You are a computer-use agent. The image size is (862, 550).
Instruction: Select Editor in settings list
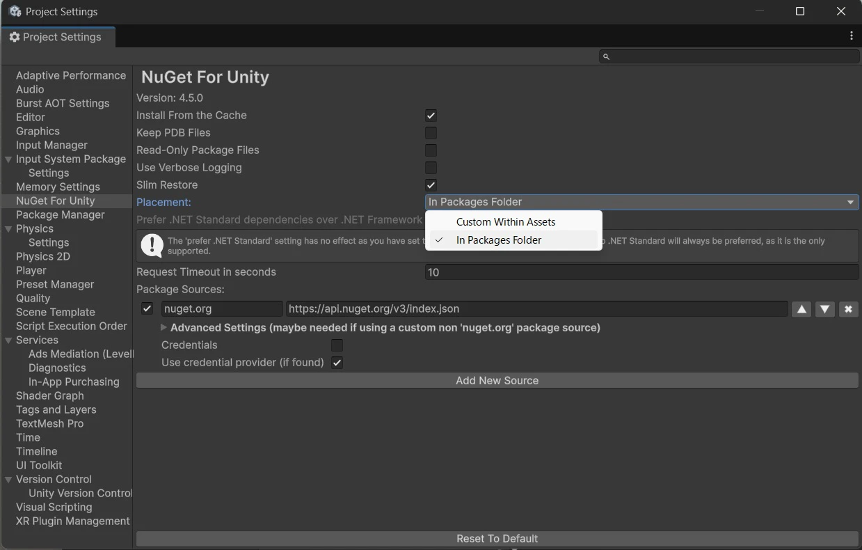(x=31, y=117)
